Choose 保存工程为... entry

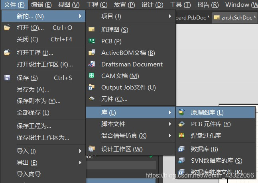[x=43, y=126]
